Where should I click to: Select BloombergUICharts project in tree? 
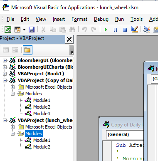pos(45,67)
